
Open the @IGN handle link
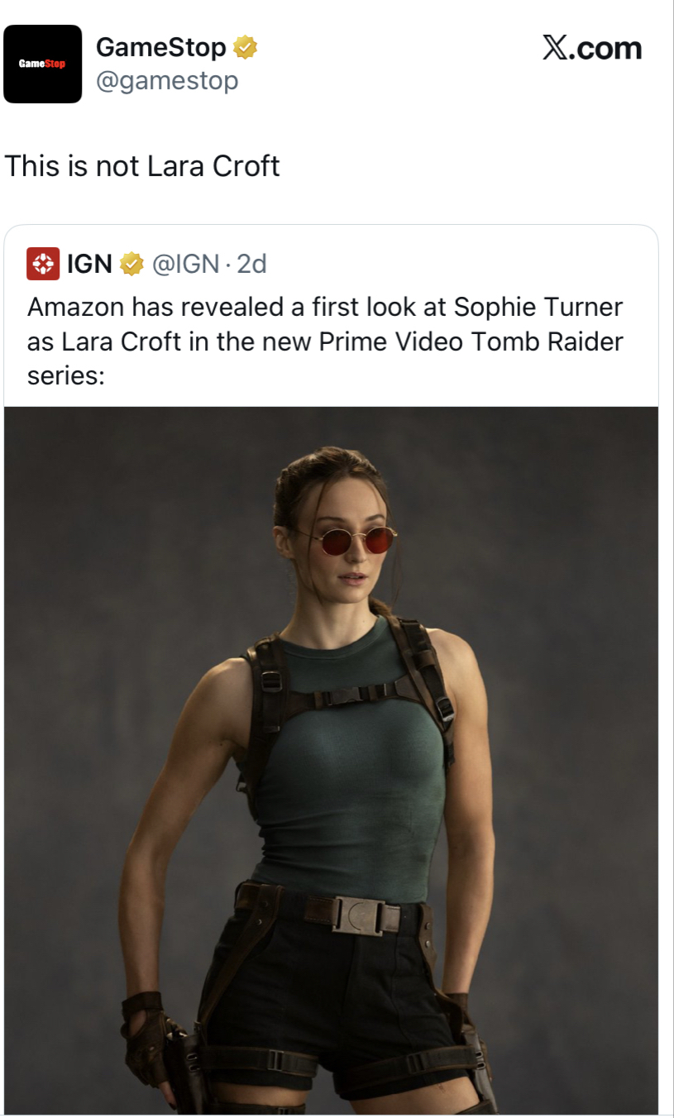(x=184, y=264)
